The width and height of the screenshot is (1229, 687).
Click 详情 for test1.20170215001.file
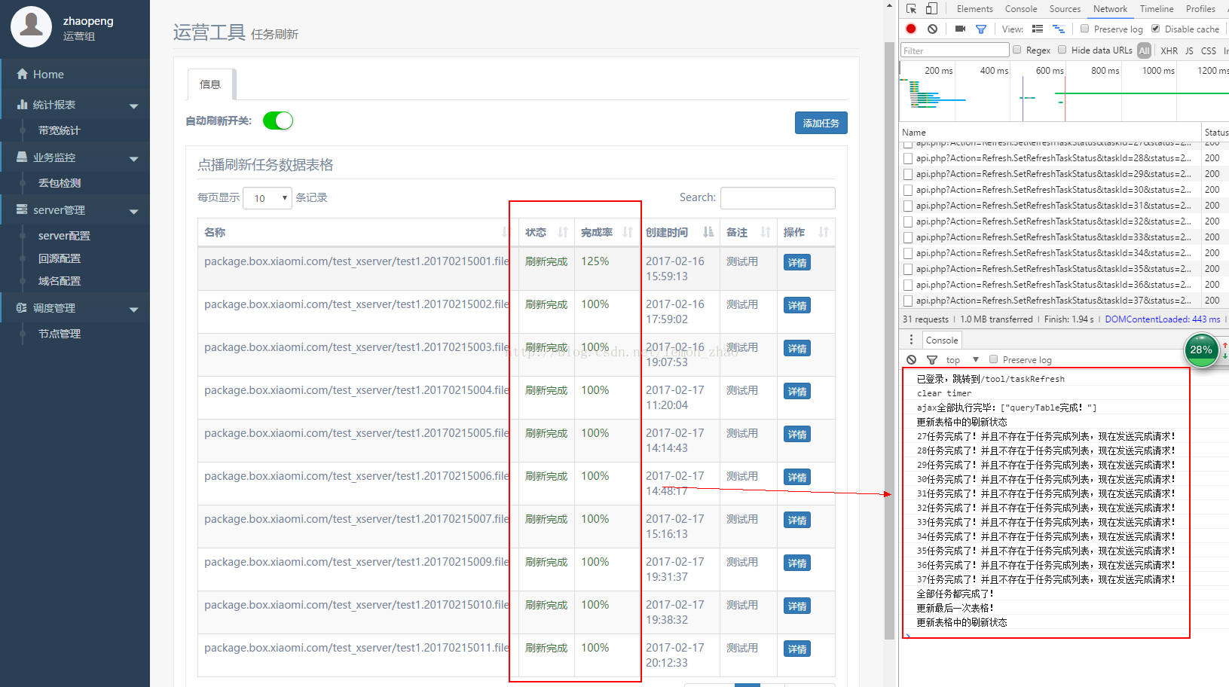pyautogui.click(x=797, y=263)
